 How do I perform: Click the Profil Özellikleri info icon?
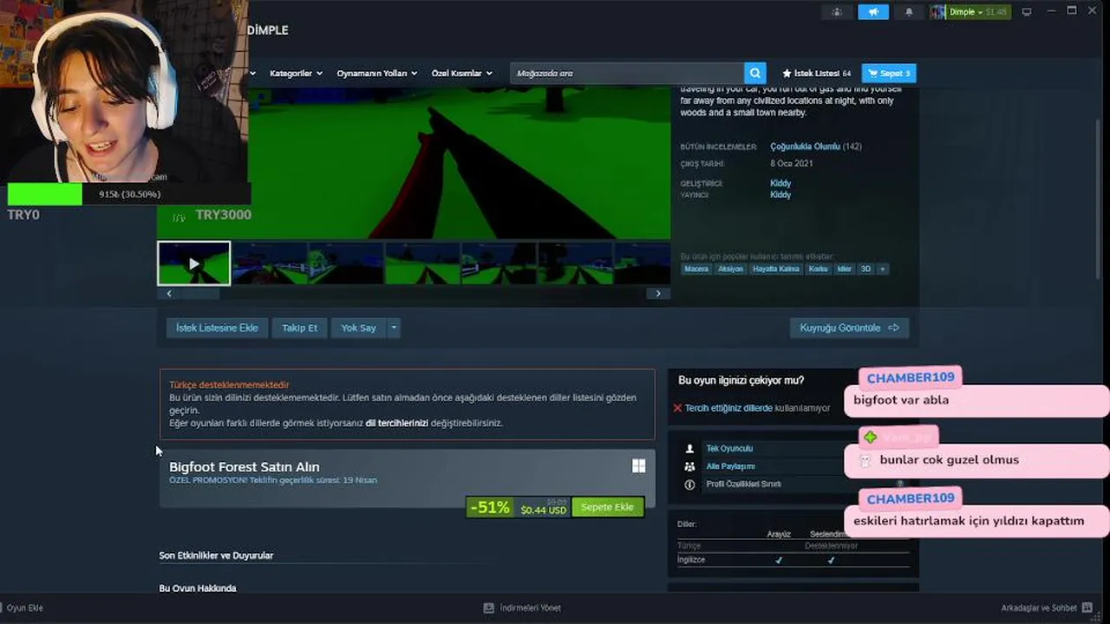point(689,484)
